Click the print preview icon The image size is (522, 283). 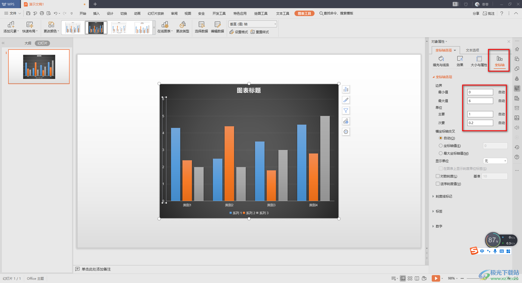49,13
